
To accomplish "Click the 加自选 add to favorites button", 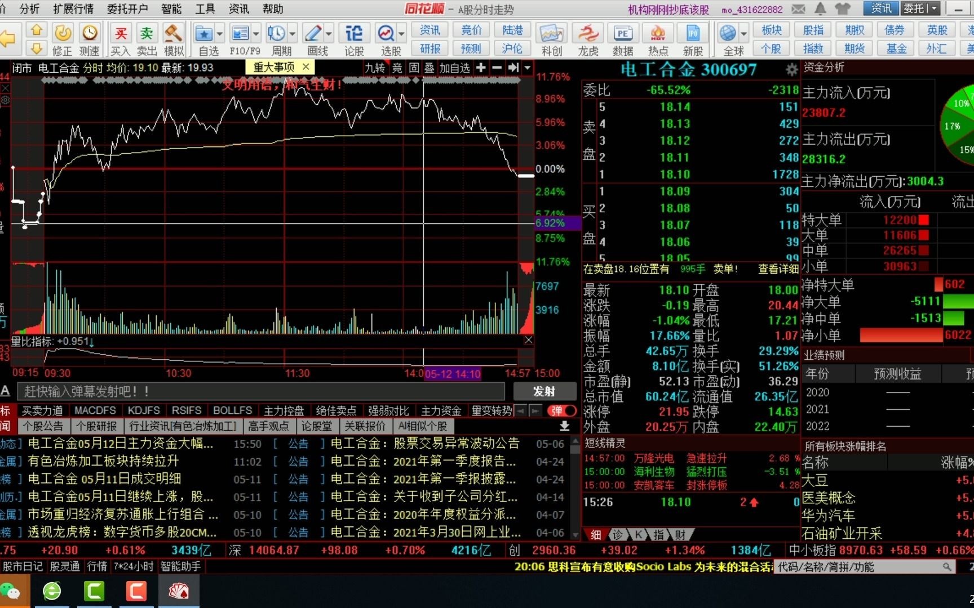I will point(455,68).
